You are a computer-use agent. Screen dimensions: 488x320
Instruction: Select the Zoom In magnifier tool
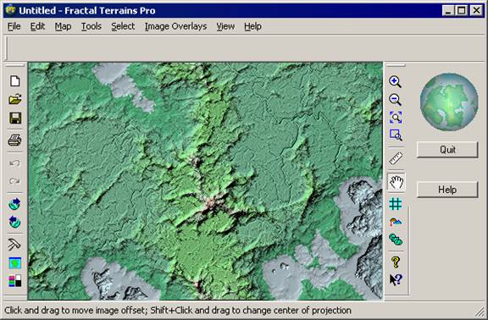[396, 82]
